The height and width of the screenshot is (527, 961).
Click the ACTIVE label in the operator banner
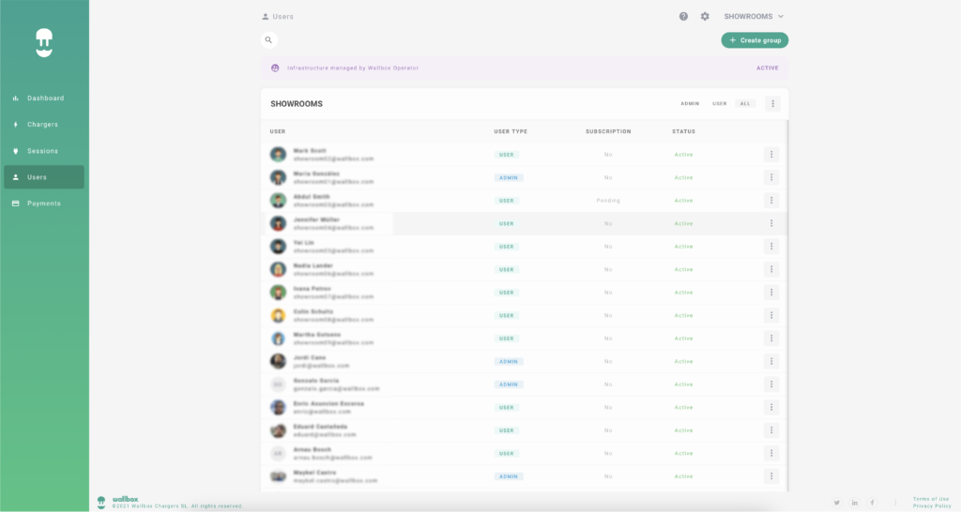[768, 68]
